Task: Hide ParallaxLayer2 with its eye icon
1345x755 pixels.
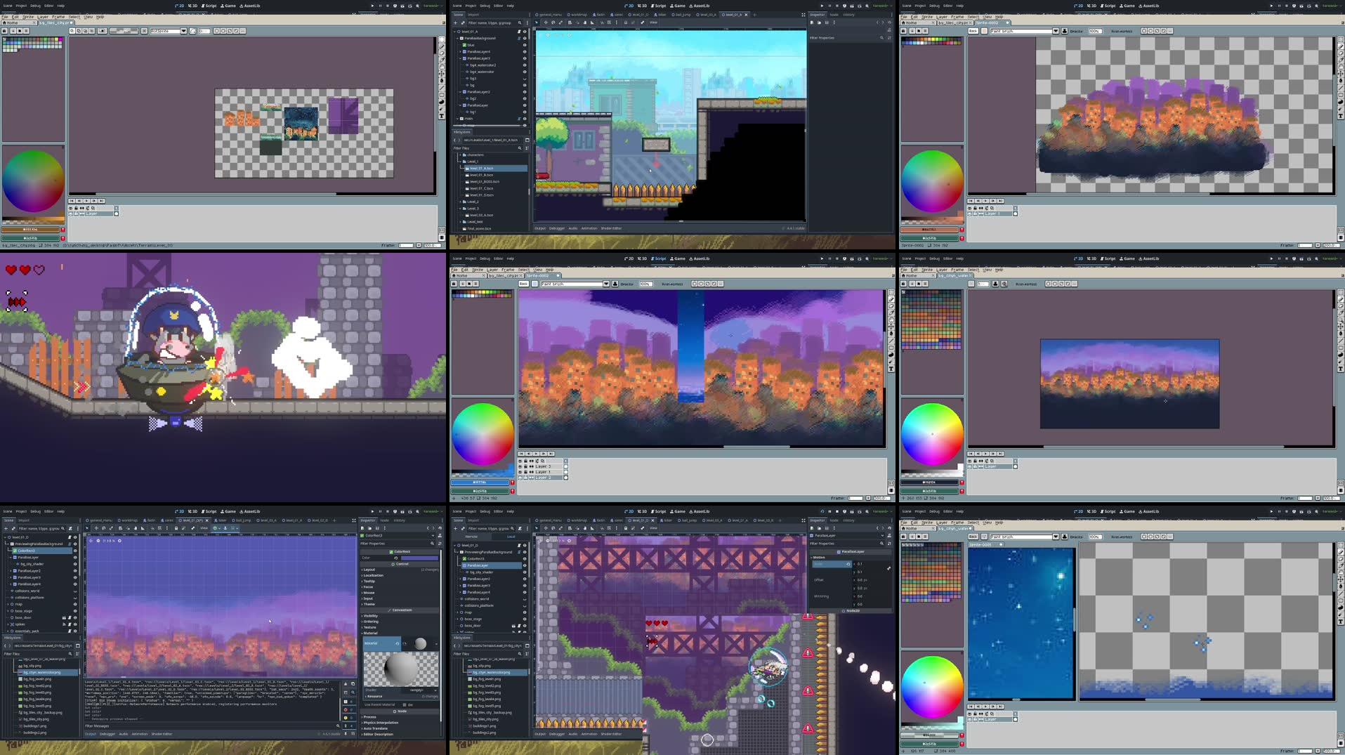Action: (x=525, y=91)
